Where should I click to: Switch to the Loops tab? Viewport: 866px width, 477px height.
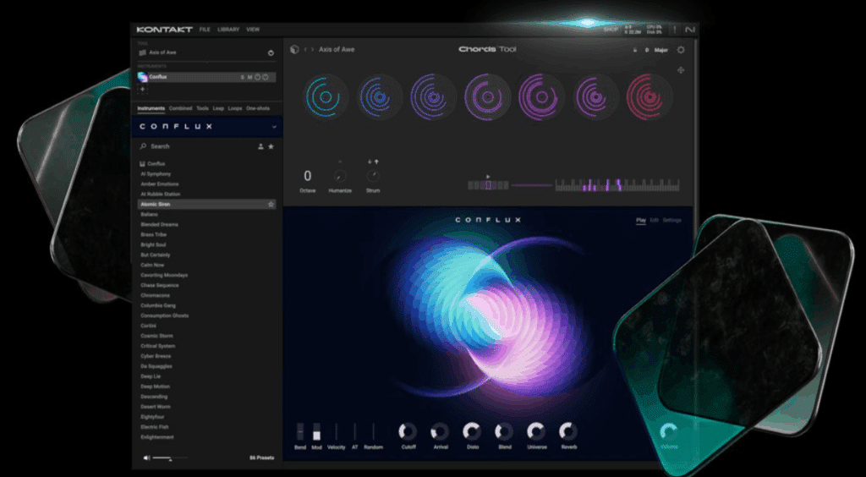235,109
